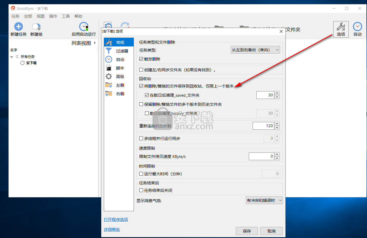Open the 工具 menu
This screenshot has height=238, width=367.
pyautogui.click(x=66, y=16)
